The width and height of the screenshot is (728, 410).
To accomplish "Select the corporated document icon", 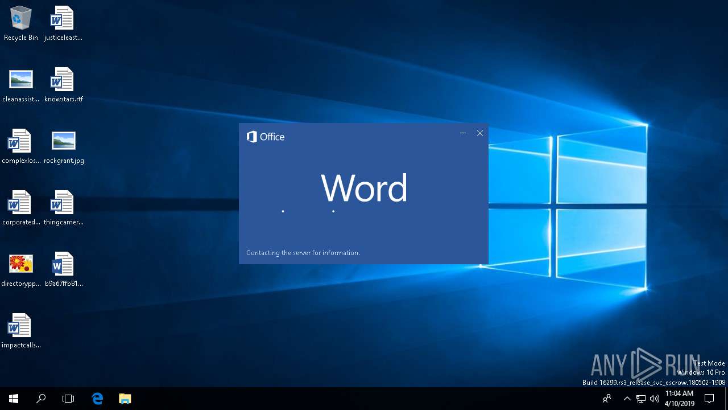I will (x=21, y=208).
